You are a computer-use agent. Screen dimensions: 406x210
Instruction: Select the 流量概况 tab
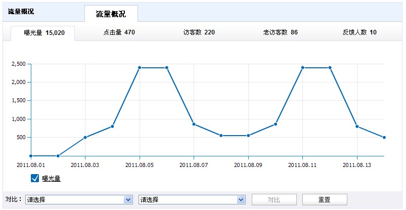click(x=111, y=14)
